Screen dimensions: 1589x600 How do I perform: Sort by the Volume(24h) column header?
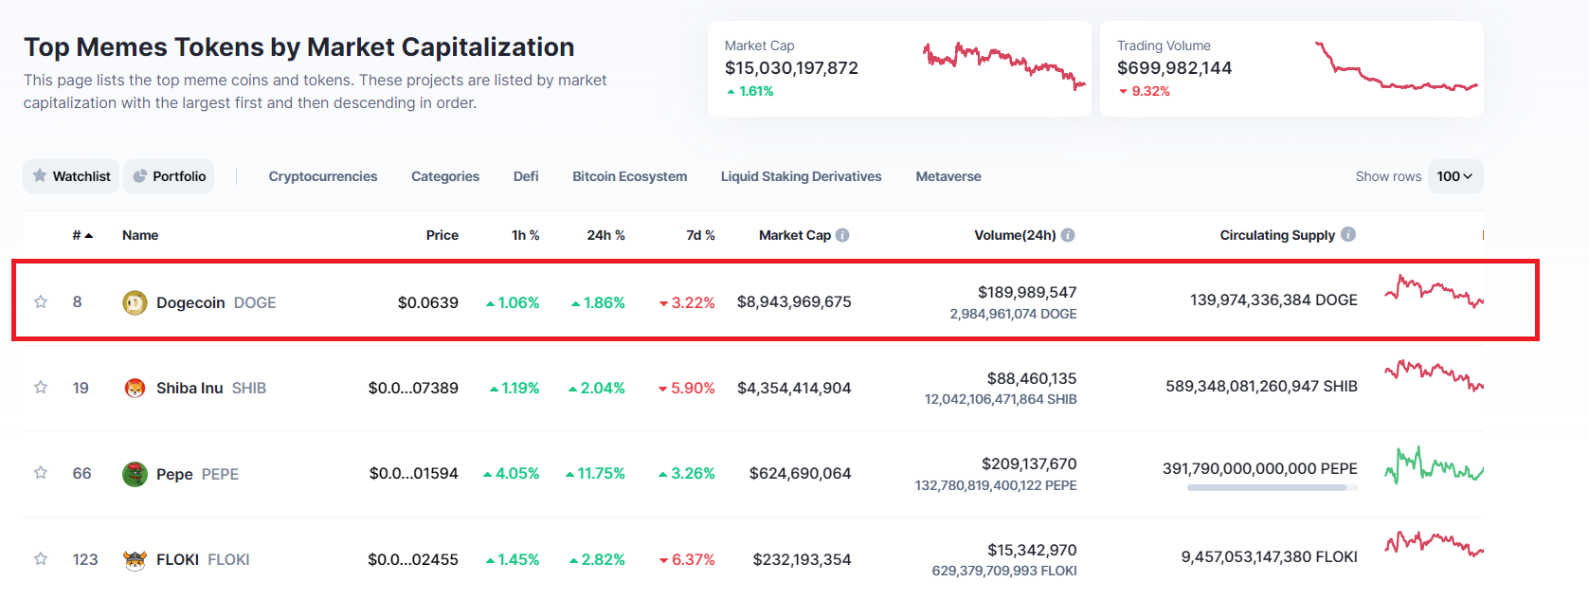pyautogui.click(x=1015, y=235)
